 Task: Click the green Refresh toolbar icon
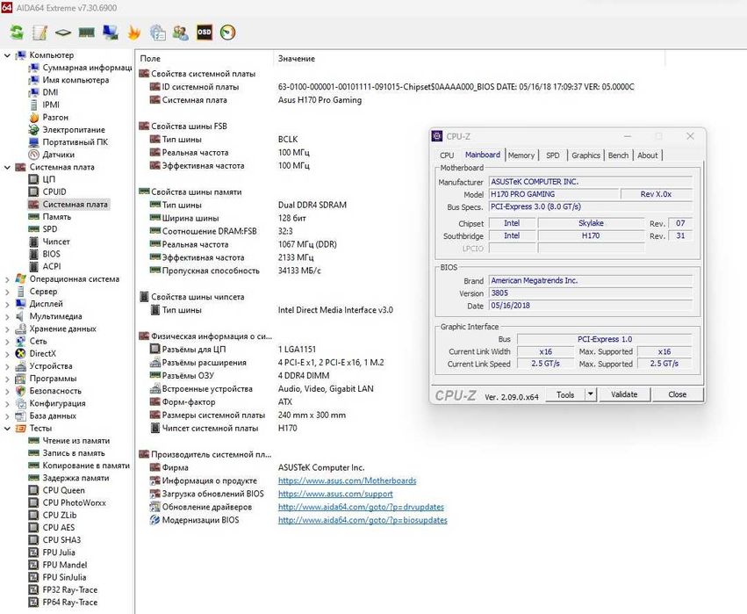(x=18, y=33)
